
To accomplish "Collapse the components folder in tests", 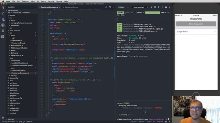I will (x=15, y=60).
